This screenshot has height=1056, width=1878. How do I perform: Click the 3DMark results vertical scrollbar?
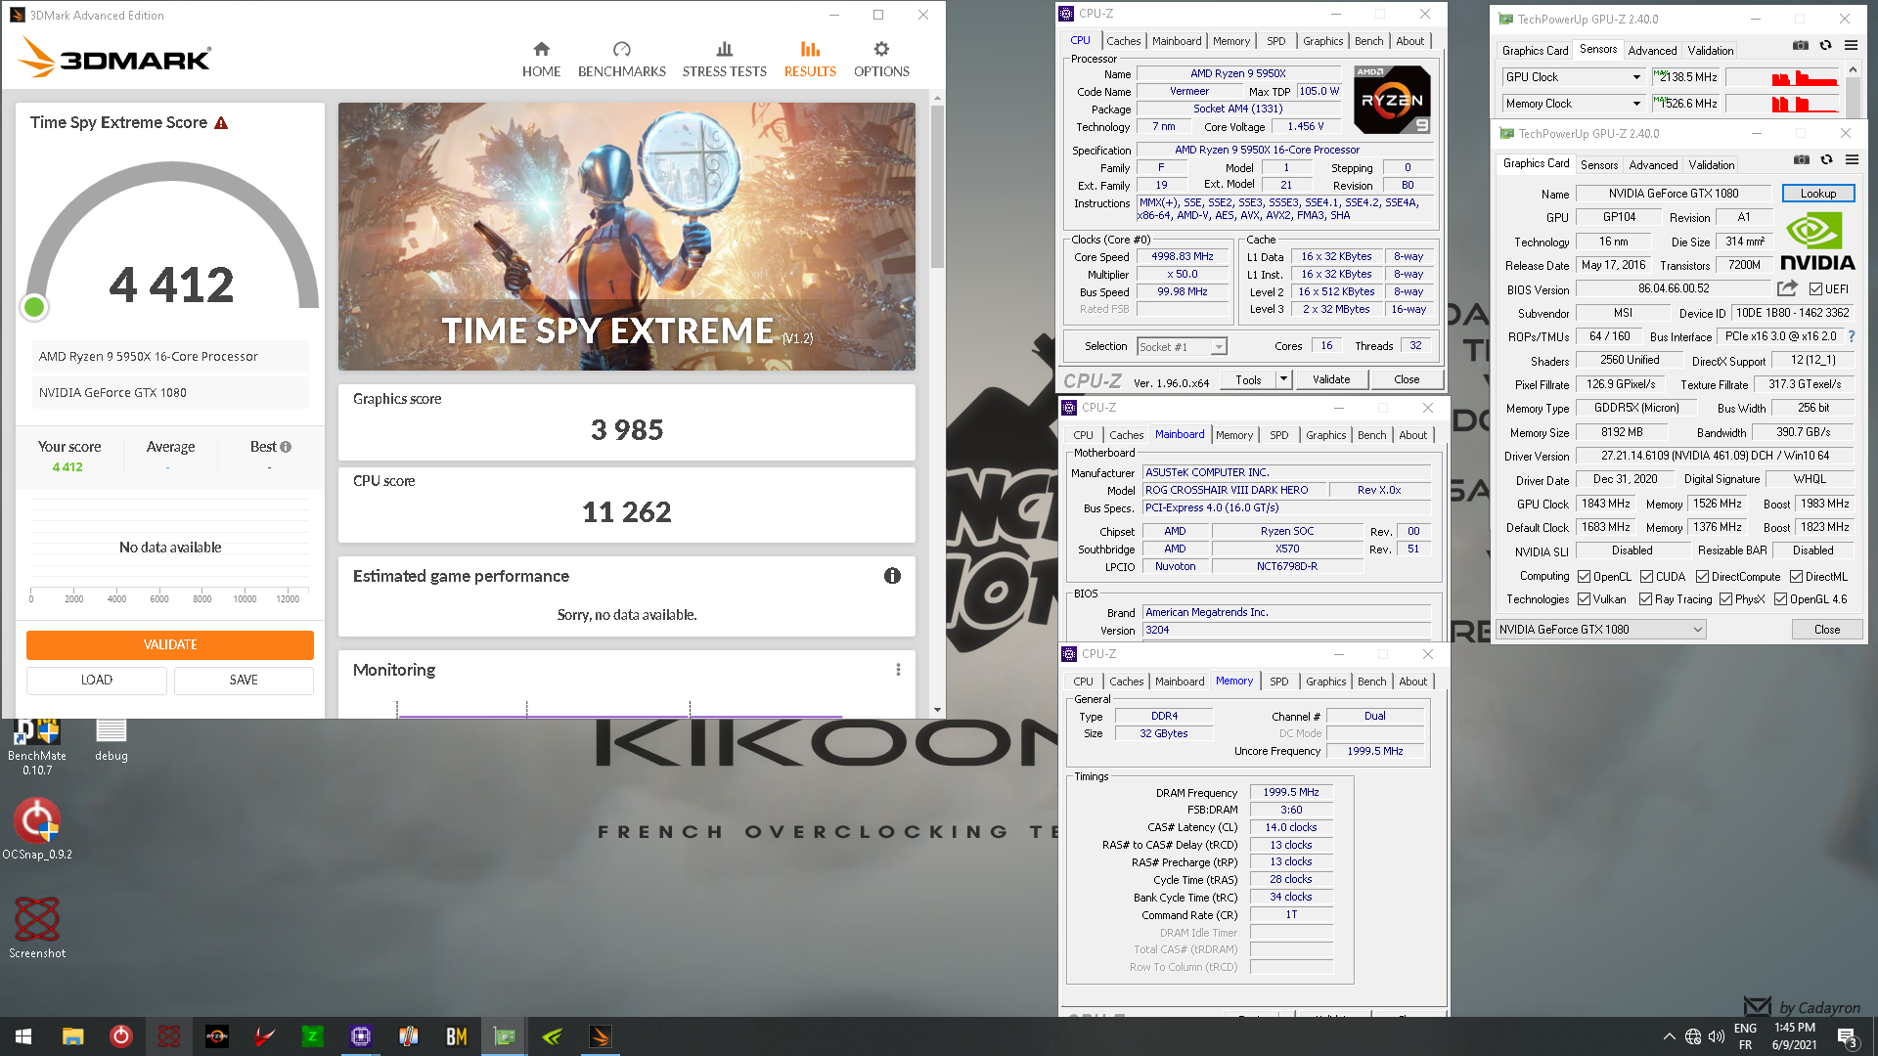click(937, 186)
